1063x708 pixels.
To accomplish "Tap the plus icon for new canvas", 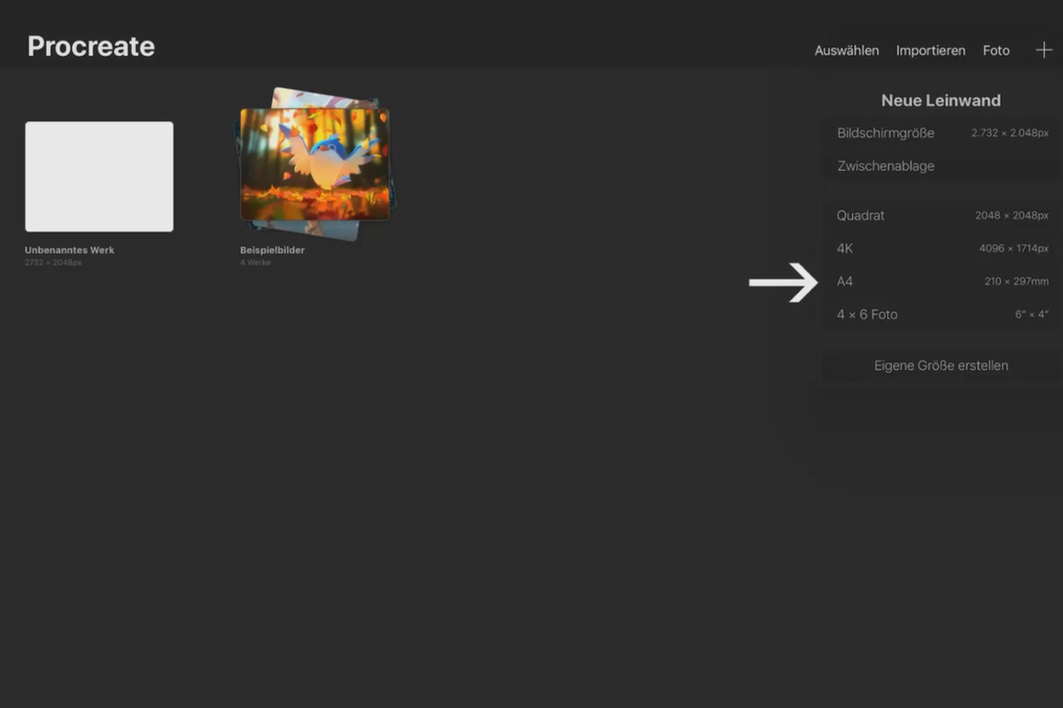I will (x=1044, y=50).
